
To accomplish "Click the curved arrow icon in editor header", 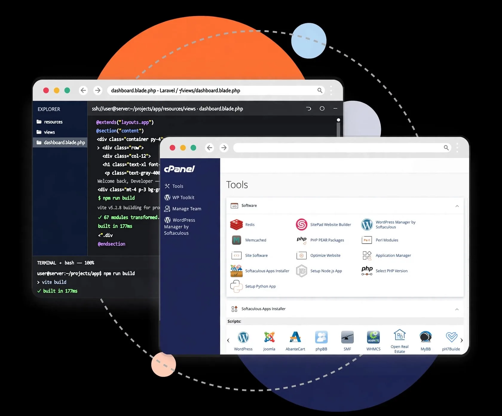I will click(309, 108).
